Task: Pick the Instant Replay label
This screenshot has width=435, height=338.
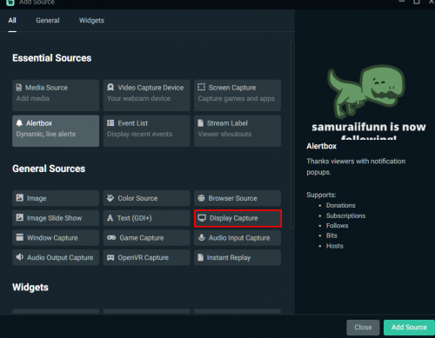Action: (x=229, y=257)
